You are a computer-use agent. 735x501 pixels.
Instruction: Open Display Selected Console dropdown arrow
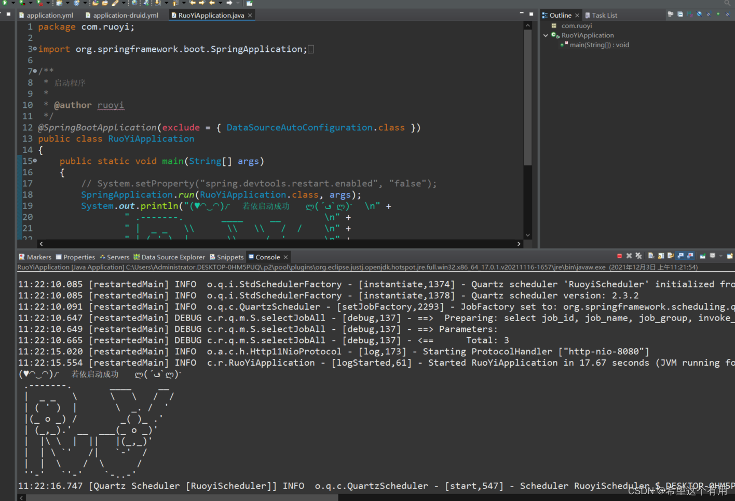click(x=720, y=256)
